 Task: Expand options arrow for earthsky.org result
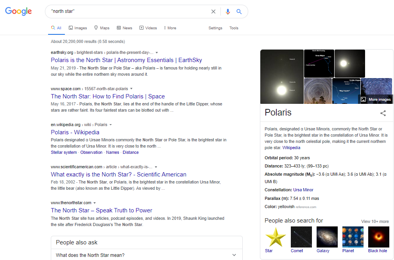coord(157,53)
